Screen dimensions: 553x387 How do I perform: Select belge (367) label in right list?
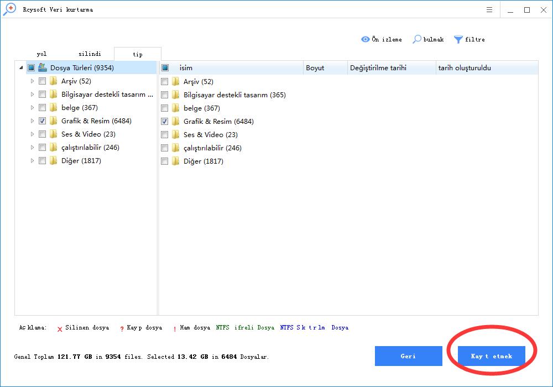pos(202,108)
